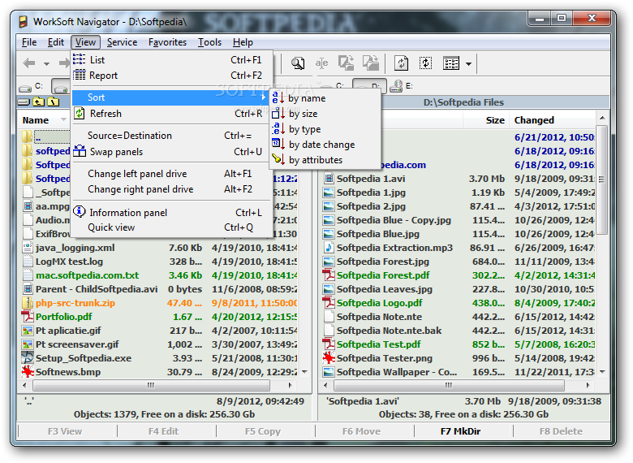633x463 pixels.
Task: Toggle the Information panel
Action: (172, 213)
